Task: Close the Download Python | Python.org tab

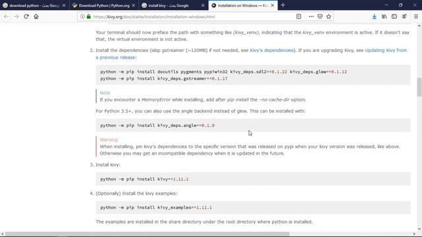Action: tap(133, 5)
